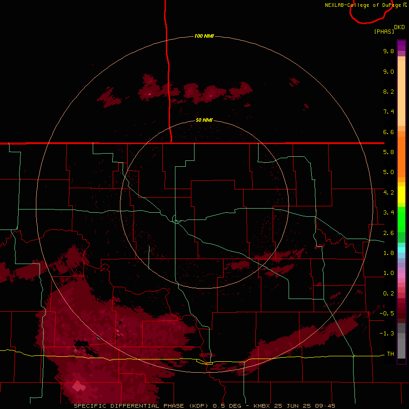Click the KMBX station identifier in caption

(x=262, y=406)
